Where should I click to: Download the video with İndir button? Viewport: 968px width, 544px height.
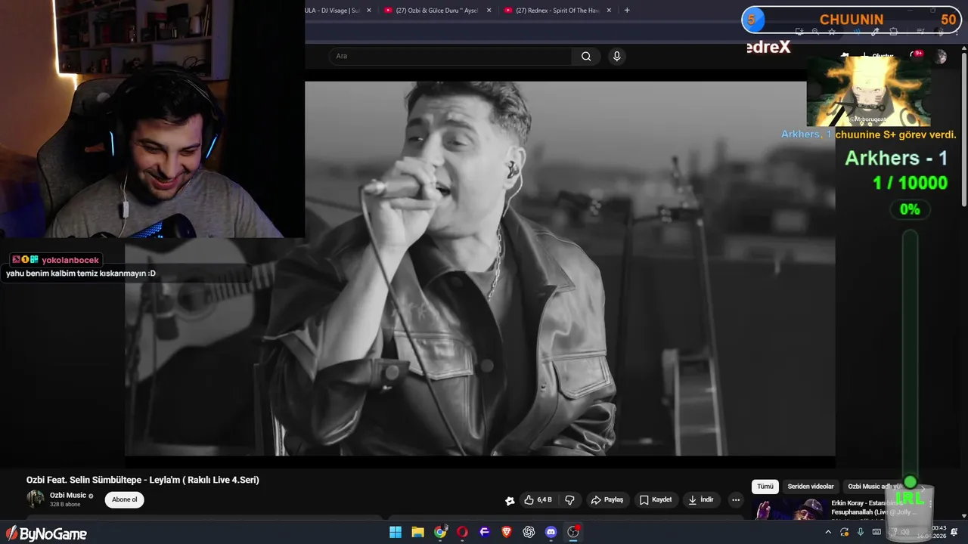pyautogui.click(x=701, y=499)
